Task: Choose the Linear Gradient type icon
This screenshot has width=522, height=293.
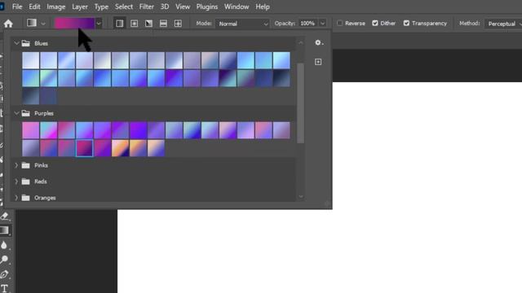Action: point(120,24)
